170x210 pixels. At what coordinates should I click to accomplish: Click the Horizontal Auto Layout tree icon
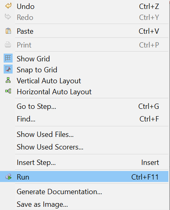tap(8, 91)
